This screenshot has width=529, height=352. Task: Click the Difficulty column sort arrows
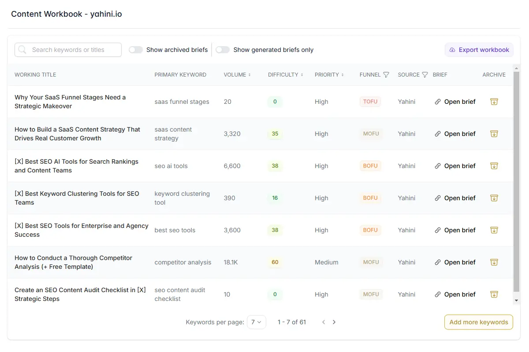point(302,74)
